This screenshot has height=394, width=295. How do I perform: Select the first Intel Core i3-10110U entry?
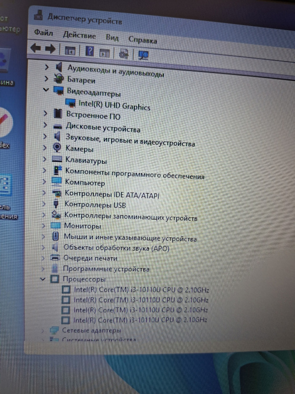[x=141, y=290]
